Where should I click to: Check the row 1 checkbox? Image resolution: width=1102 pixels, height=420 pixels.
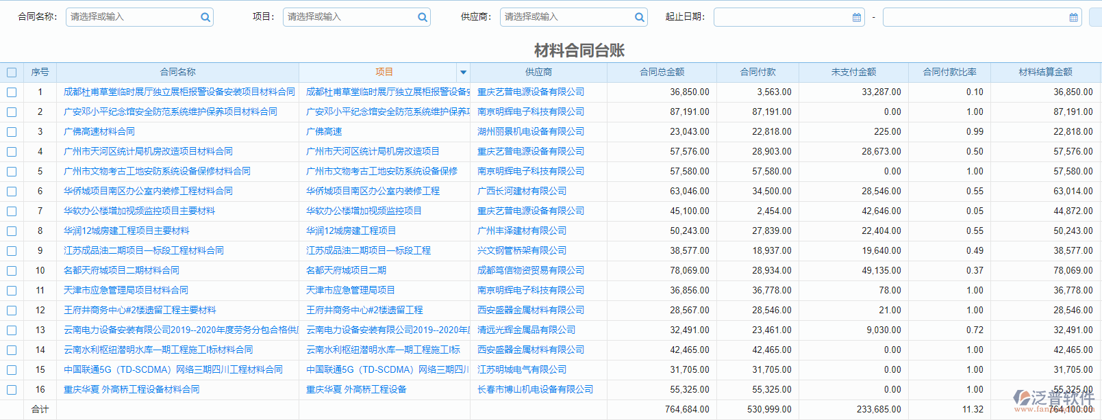click(12, 92)
